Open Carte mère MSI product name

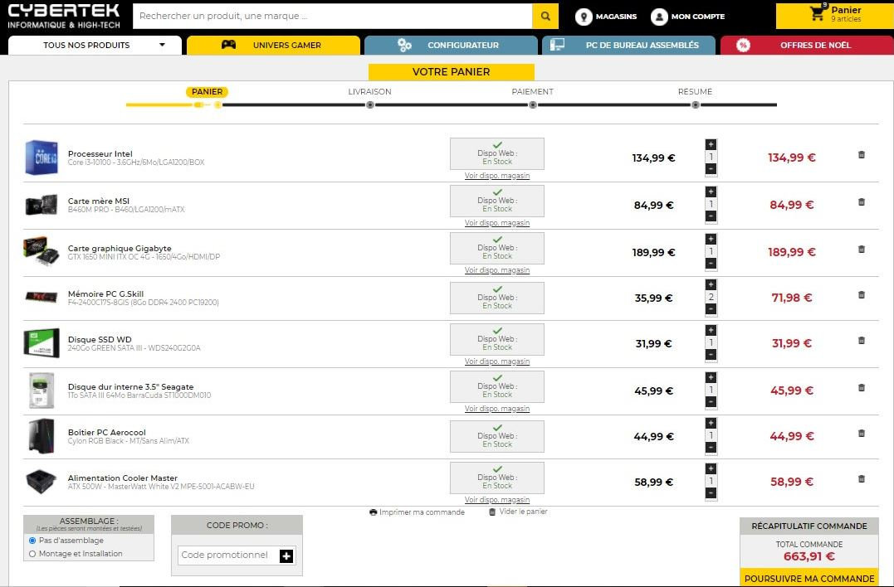click(x=99, y=201)
